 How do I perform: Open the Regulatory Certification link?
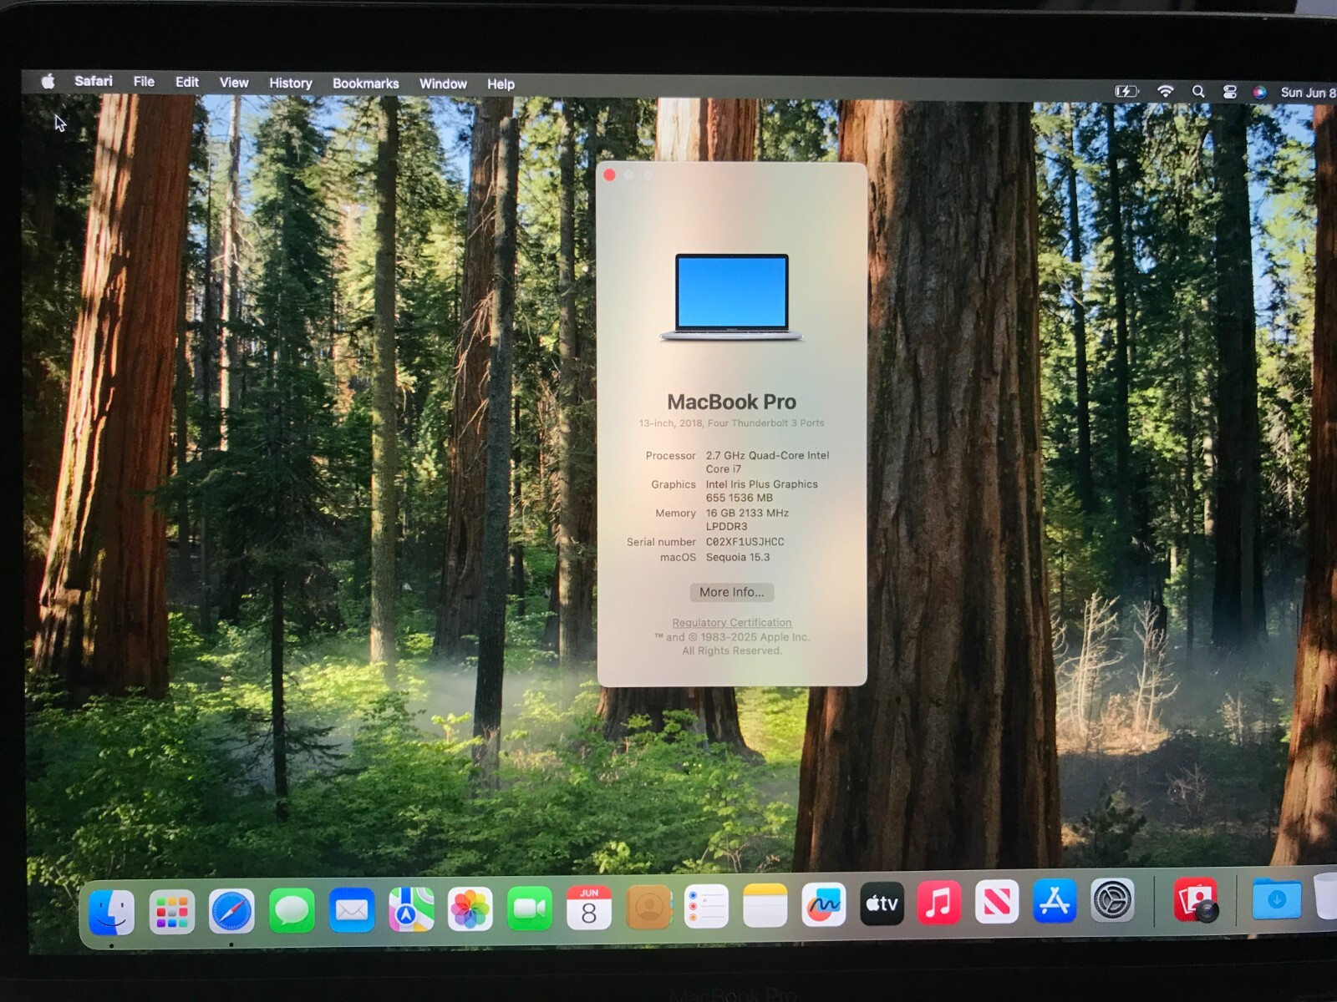click(732, 623)
